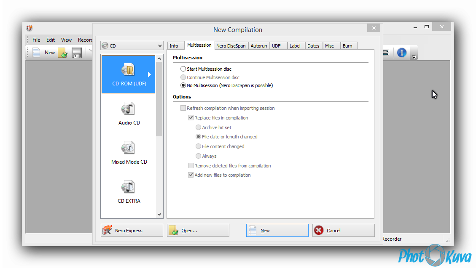The image size is (476, 268).
Task: Click the Cancel button
Action: (343, 231)
